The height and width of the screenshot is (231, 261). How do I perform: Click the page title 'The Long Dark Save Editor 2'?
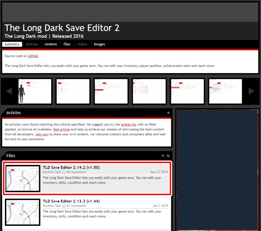coord(62,28)
